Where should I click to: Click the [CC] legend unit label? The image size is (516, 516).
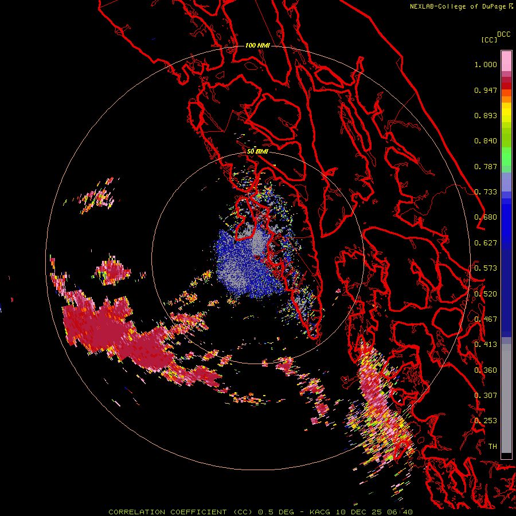489,40
